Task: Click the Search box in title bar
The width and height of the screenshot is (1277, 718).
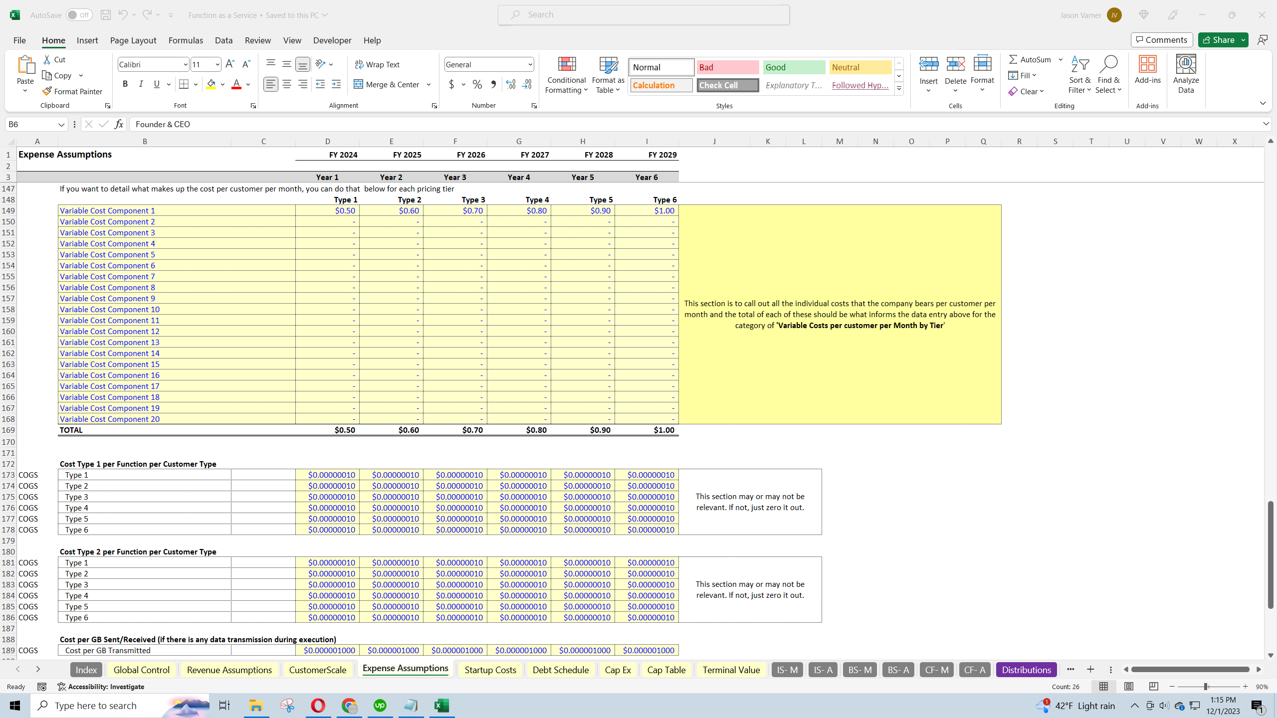Action: [643, 15]
